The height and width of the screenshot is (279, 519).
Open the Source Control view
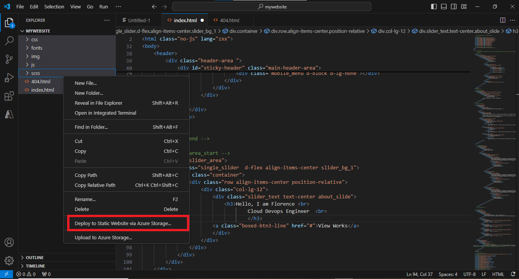pyautogui.click(x=9, y=59)
